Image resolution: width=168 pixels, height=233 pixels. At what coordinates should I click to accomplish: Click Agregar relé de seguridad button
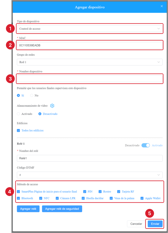coord(62,209)
